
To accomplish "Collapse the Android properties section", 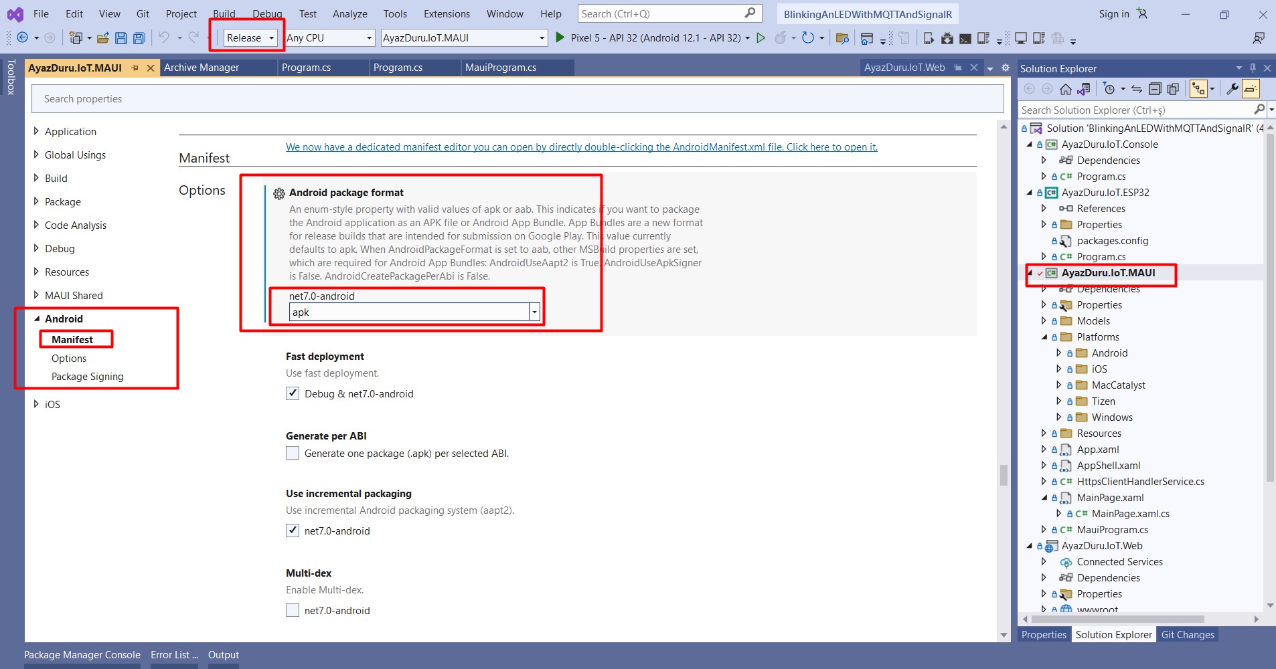I will 36,318.
